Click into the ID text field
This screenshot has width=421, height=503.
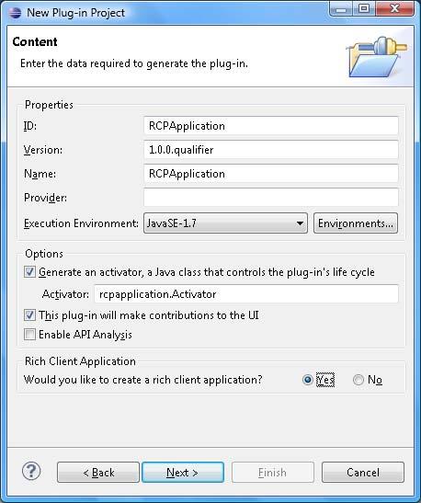(271, 126)
